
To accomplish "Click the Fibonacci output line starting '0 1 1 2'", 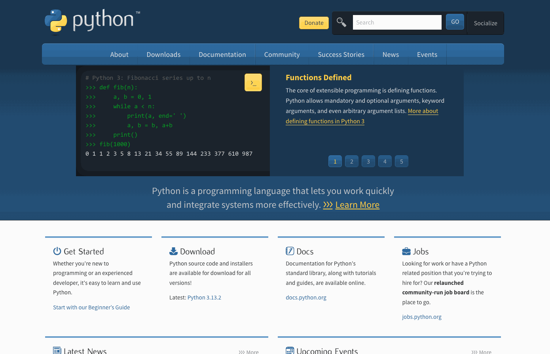I will pos(169,154).
